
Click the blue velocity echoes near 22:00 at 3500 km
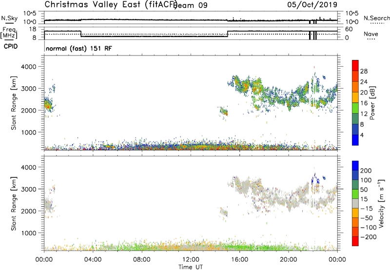(315, 178)
